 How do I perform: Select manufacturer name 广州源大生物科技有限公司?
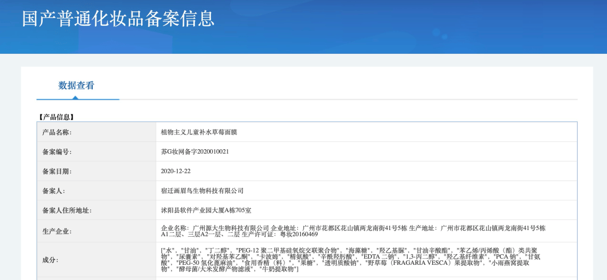pyautogui.click(x=231, y=228)
